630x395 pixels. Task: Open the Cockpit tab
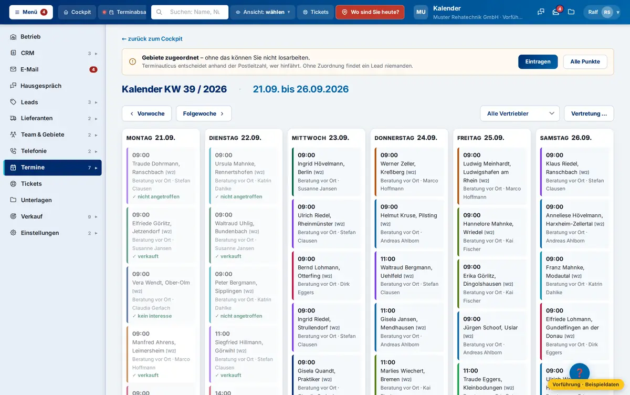pyautogui.click(x=77, y=12)
